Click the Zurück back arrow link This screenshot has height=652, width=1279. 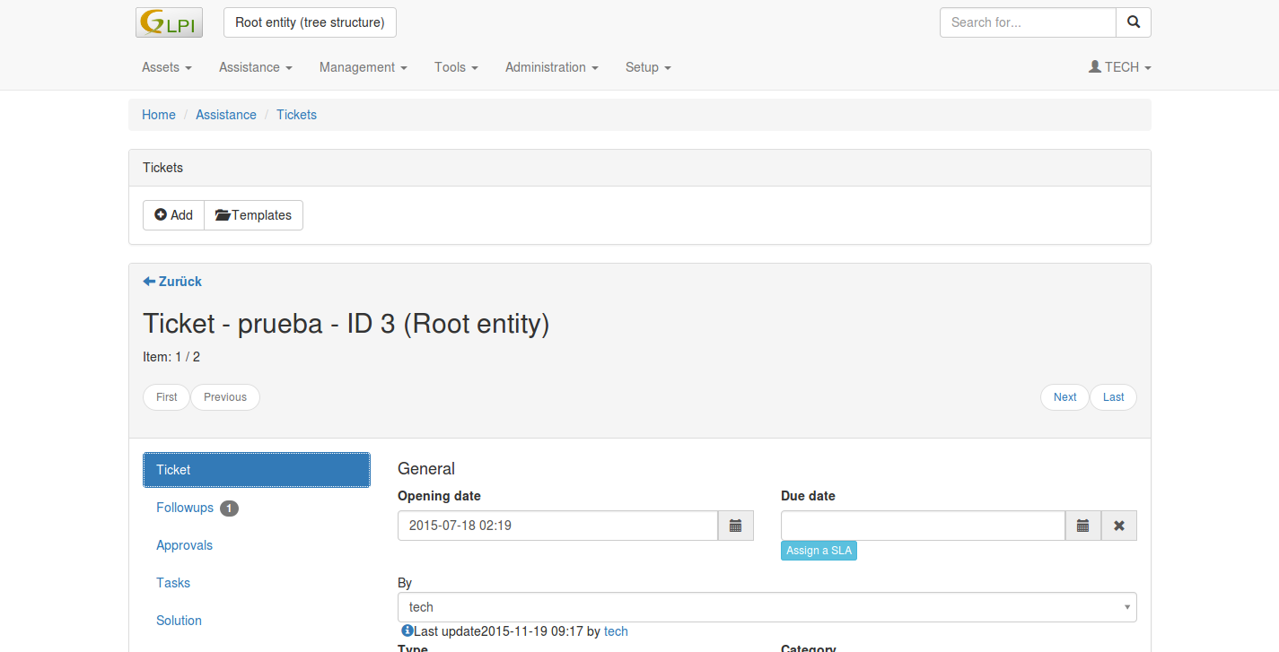point(172,282)
